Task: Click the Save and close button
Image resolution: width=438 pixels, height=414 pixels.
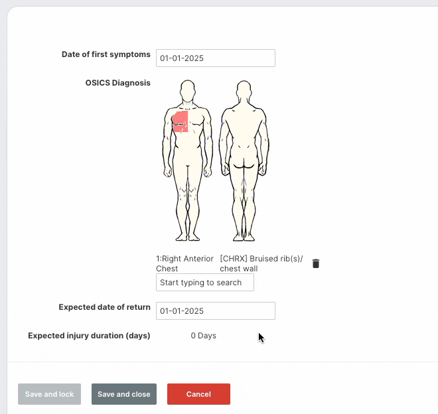Action: (x=124, y=394)
